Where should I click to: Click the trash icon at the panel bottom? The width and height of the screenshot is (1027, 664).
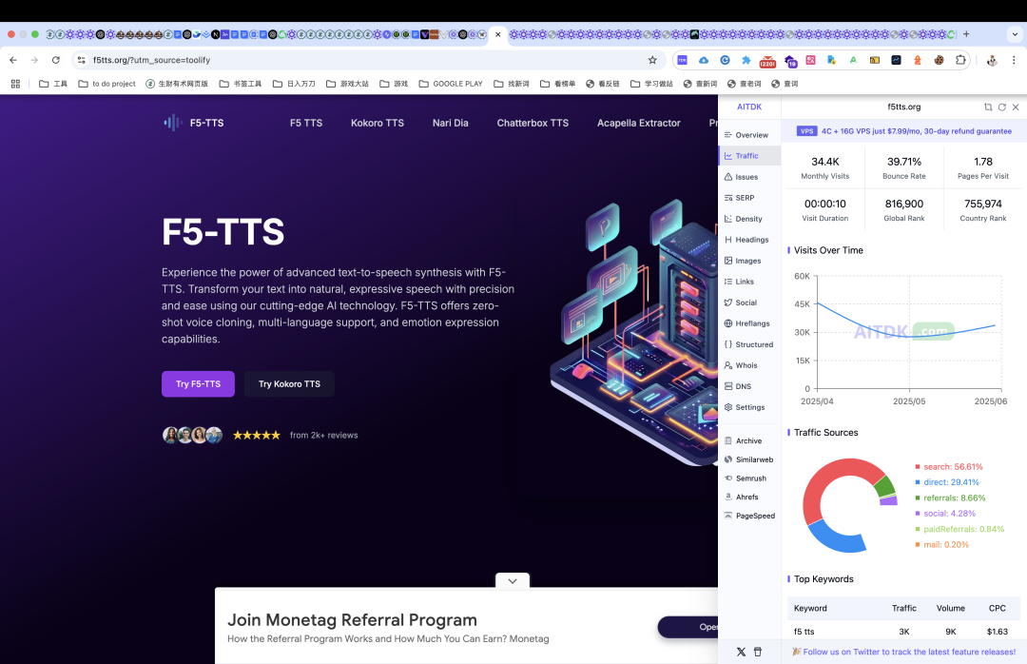point(758,652)
